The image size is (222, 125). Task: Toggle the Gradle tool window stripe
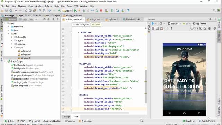pyautogui.click(x=219, y=24)
